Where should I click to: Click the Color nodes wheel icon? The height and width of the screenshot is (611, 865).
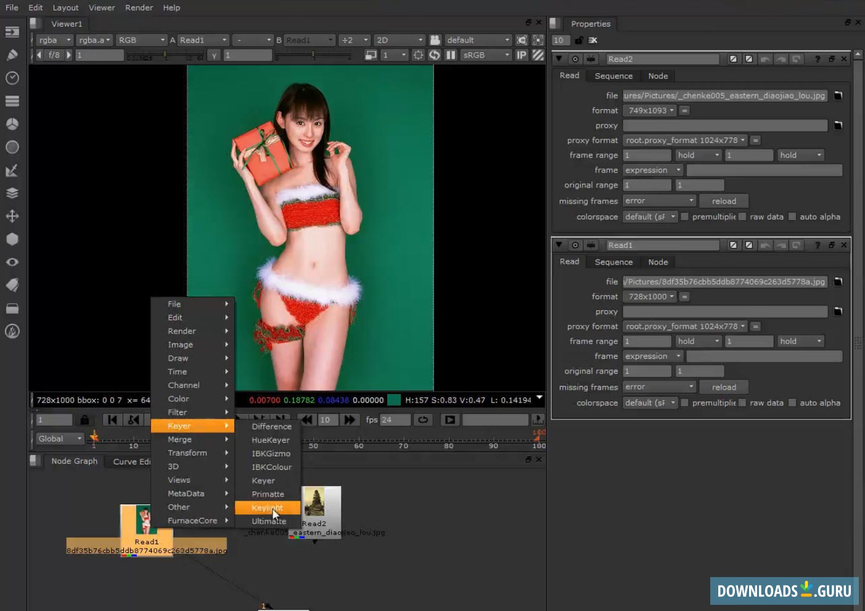point(12,123)
